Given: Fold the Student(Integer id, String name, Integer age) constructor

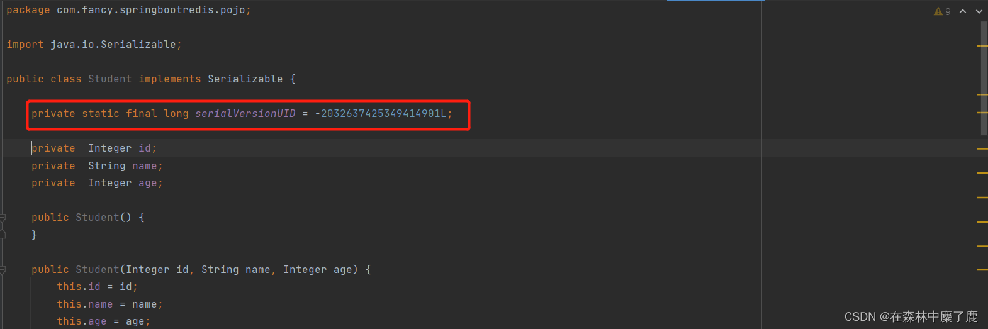Looking at the screenshot, I should click(x=3, y=270).
